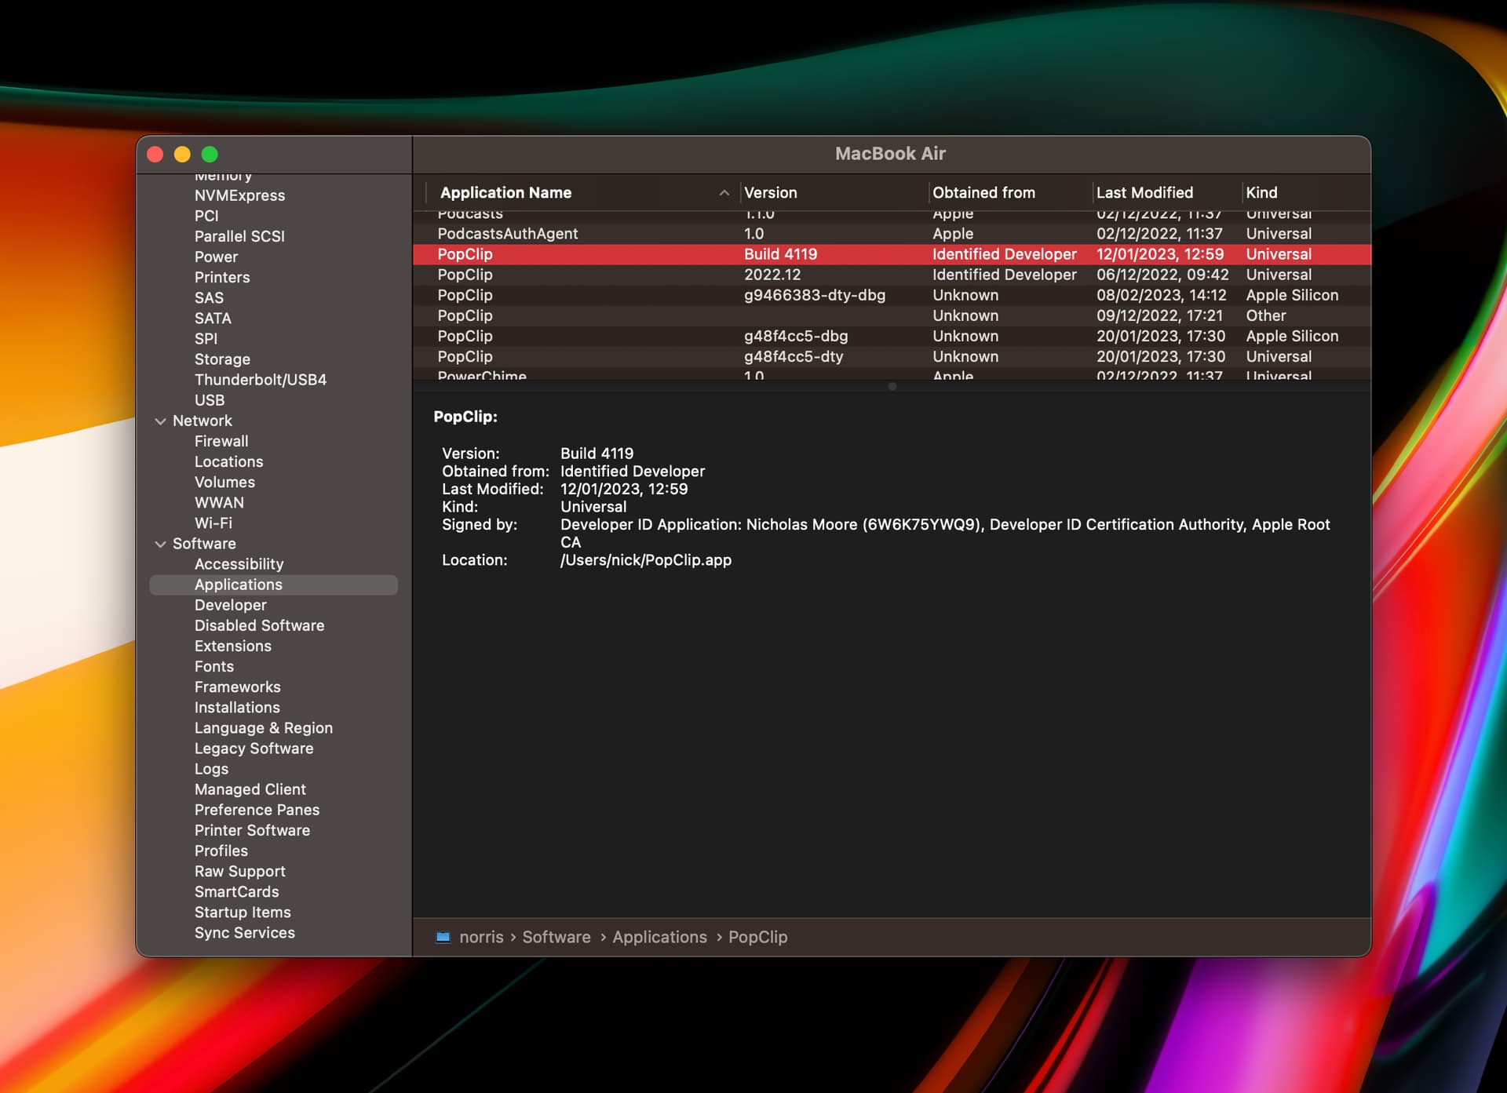Sort by Application Name column header
This screenshot has height=1093, width=1507.
505,193
